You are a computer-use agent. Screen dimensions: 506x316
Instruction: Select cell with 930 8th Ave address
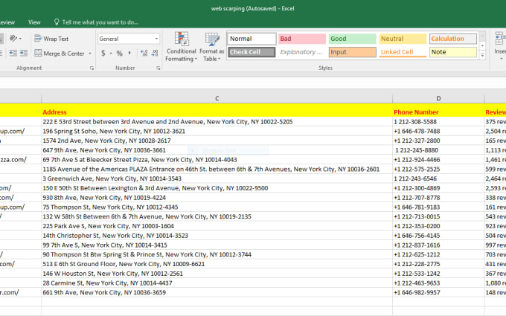point(217,198)
